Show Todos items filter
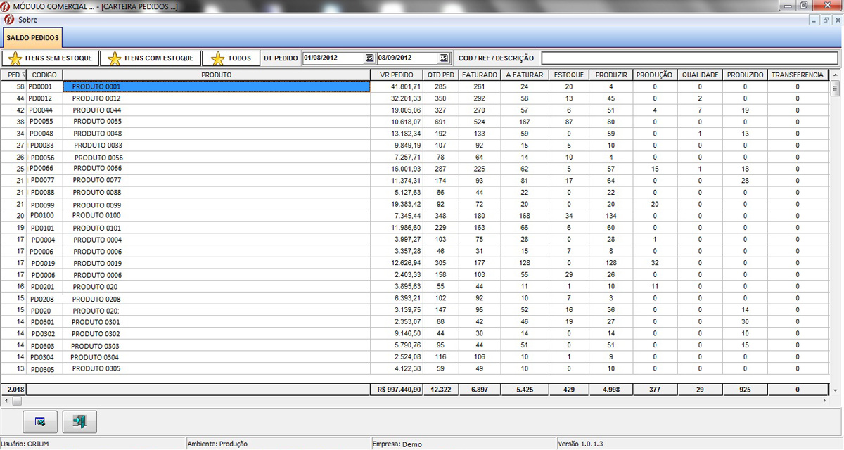 [x=231, y=58]
